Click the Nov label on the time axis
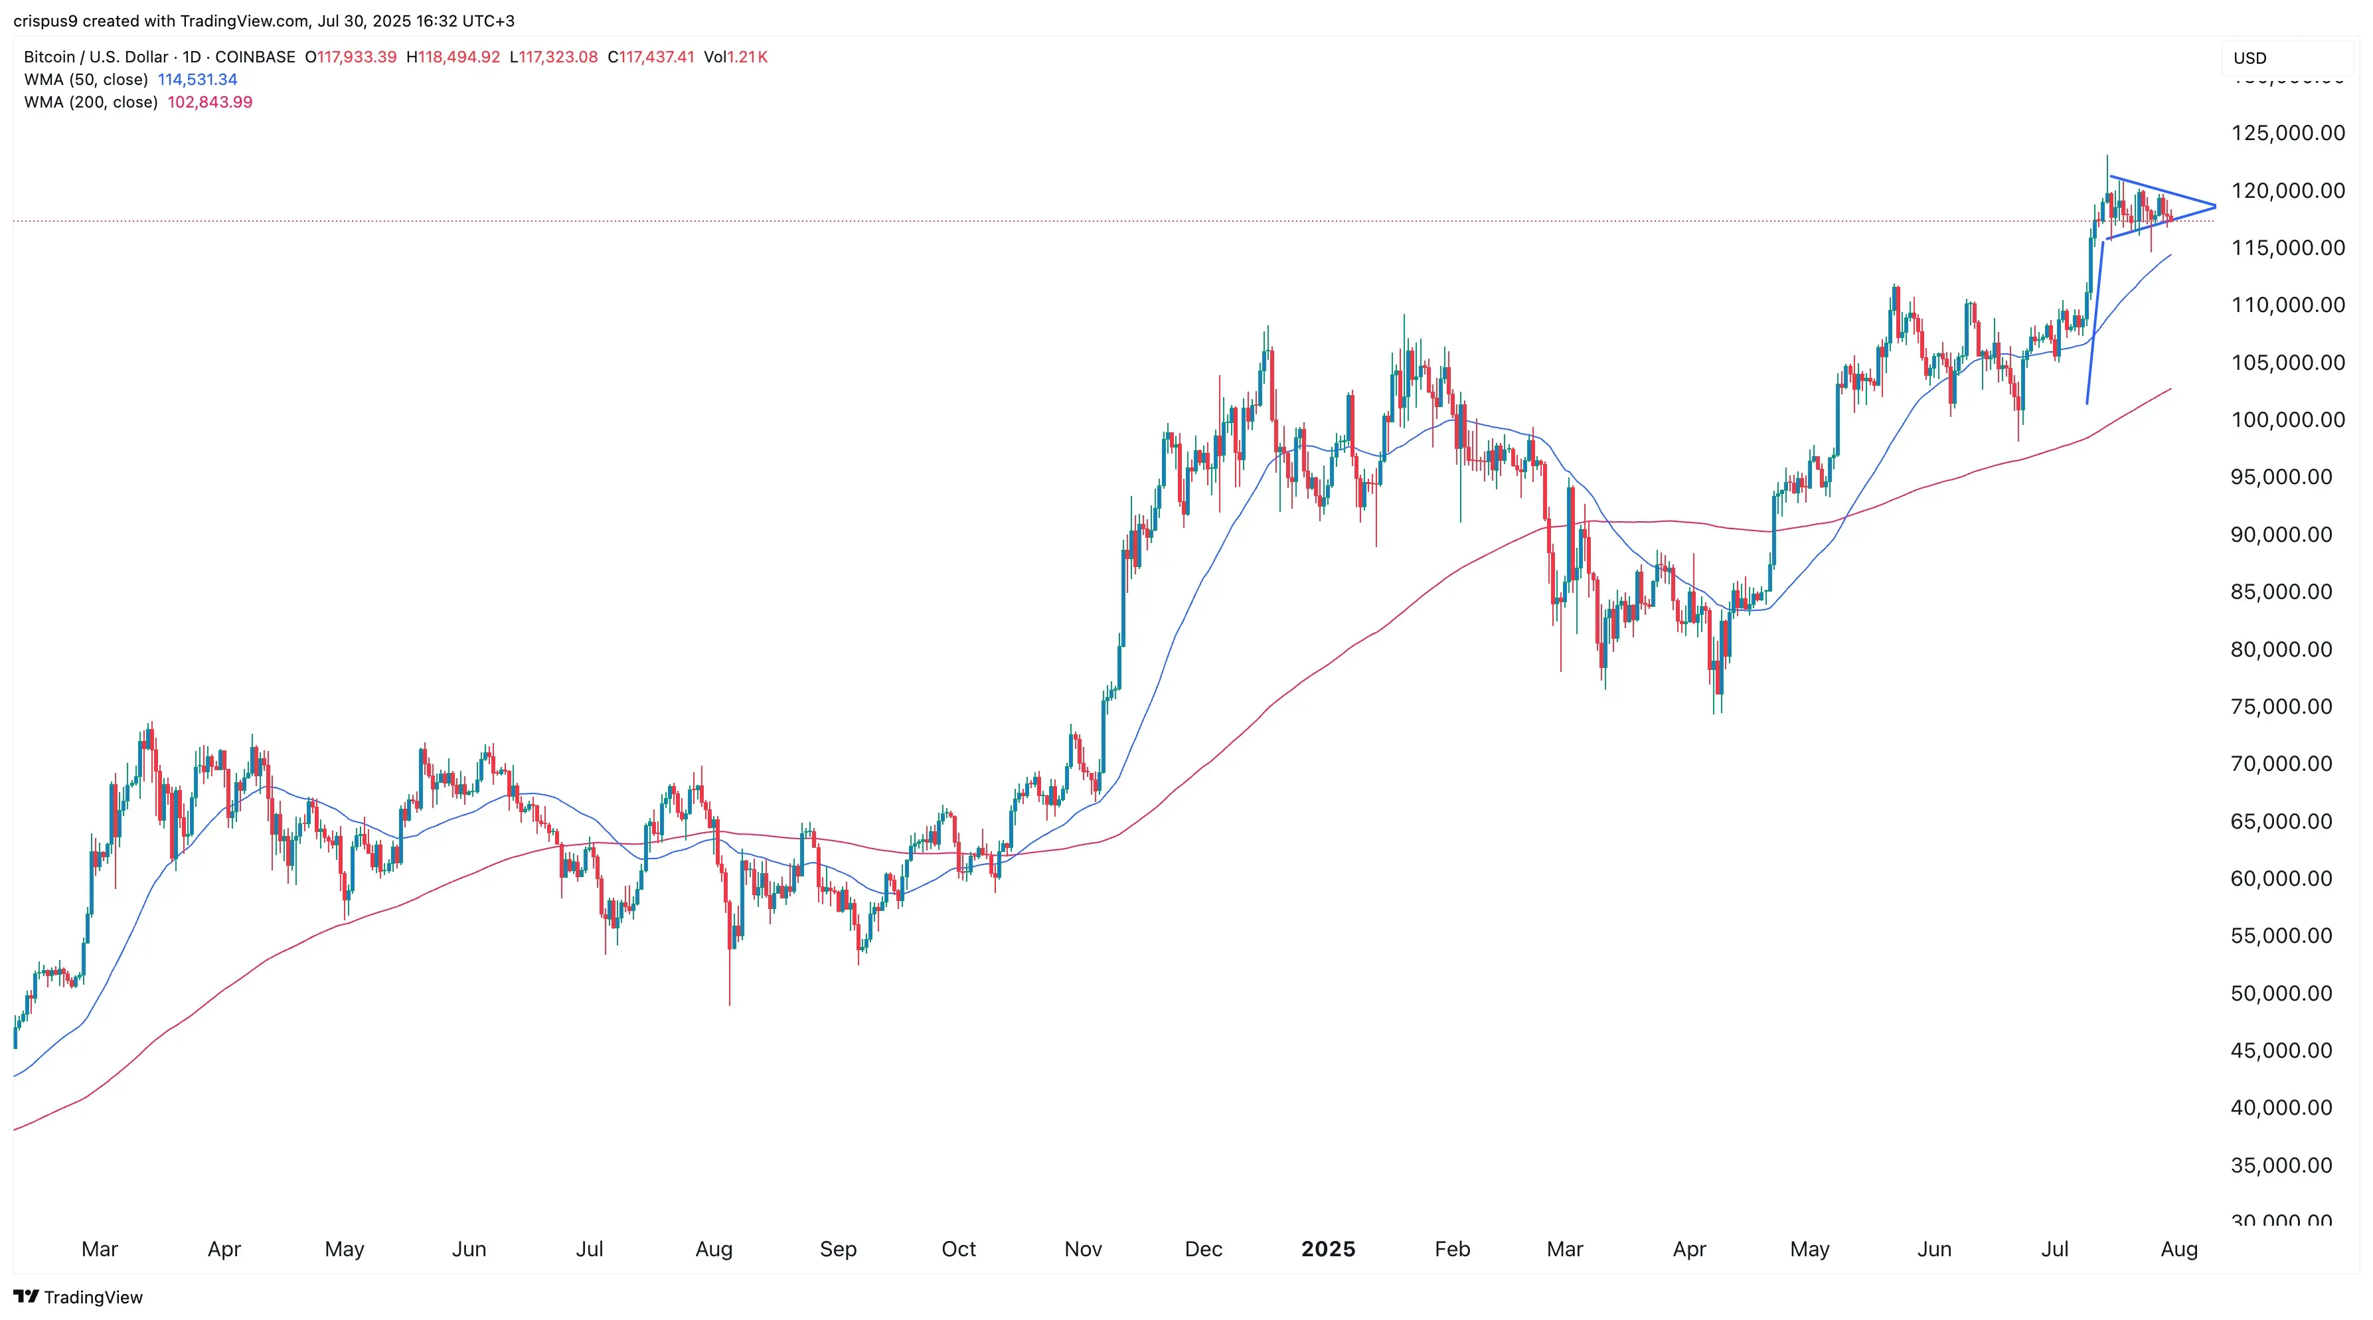This screenshot has width=2373, height=1320. click(1082, 1249)
